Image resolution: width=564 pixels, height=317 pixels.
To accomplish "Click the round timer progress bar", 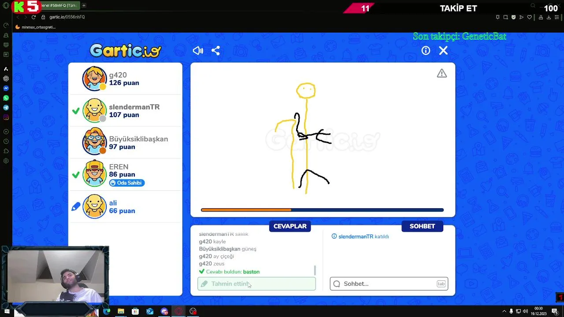I will click(322, 210).
